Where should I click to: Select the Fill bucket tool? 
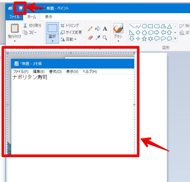[x=98, y=29]
